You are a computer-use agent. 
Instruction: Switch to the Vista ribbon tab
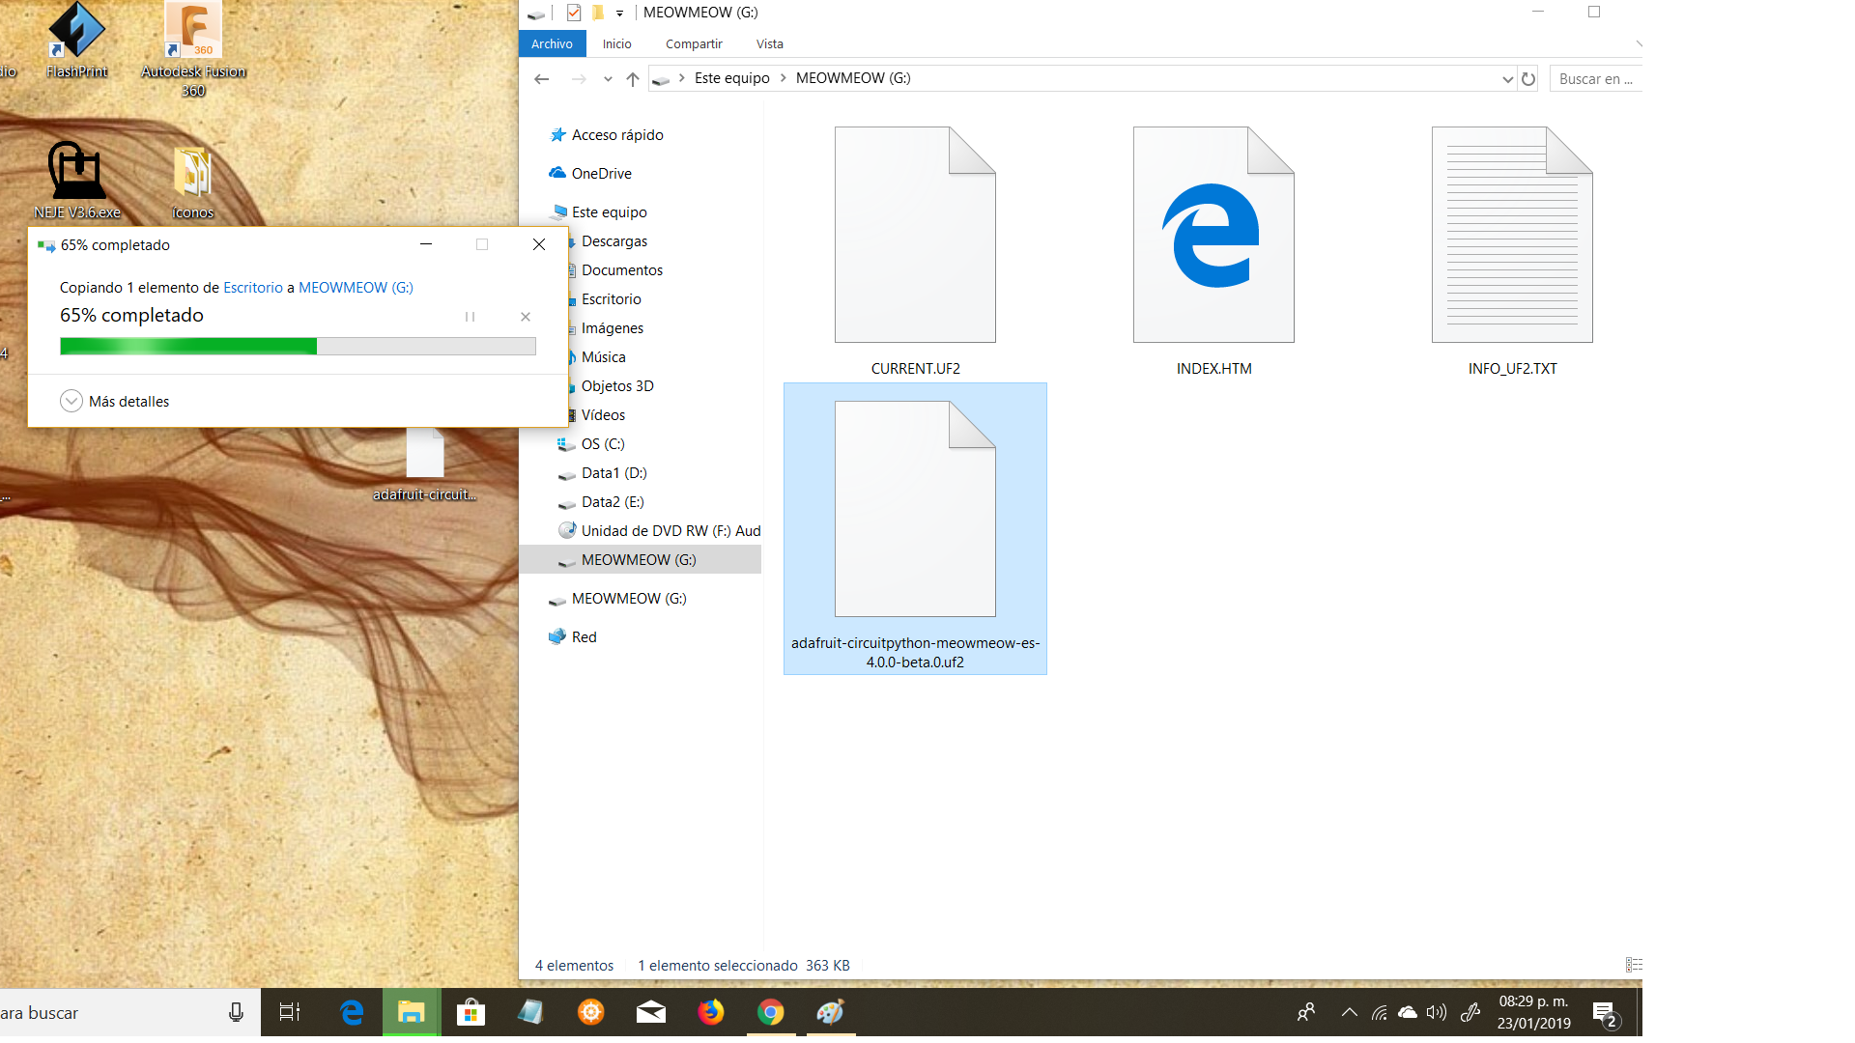point(769,44)
